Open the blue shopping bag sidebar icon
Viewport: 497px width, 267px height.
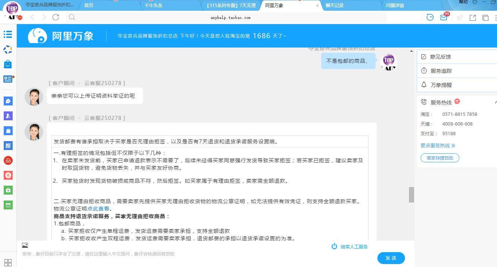point(8,64)
